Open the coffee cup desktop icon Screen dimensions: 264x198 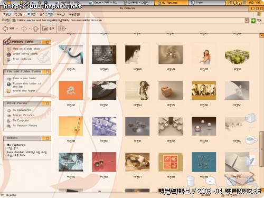tap(251, 140)
